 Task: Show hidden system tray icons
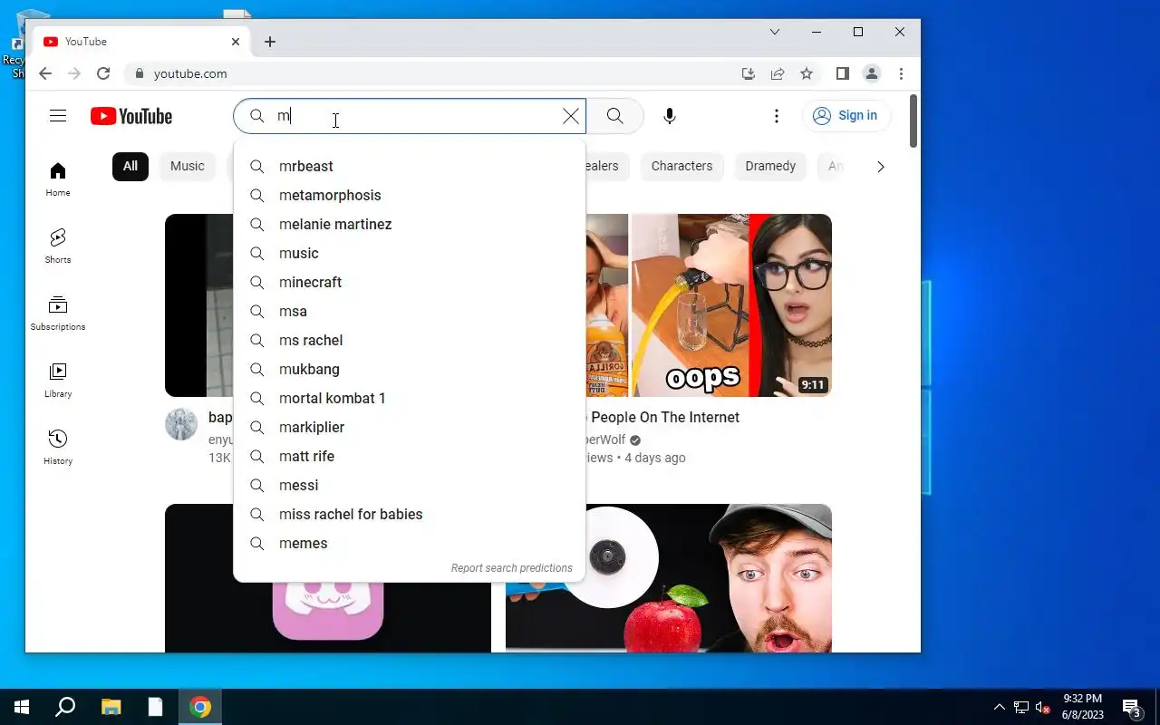point(1000,707)
